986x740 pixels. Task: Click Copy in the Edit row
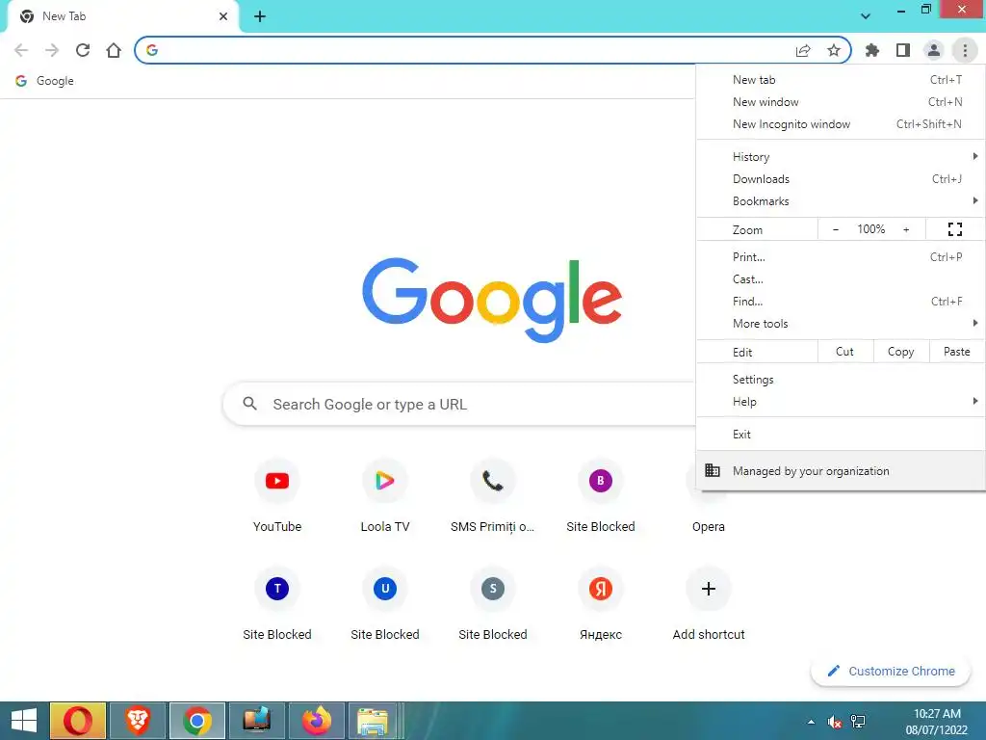(x=900, y=352)
